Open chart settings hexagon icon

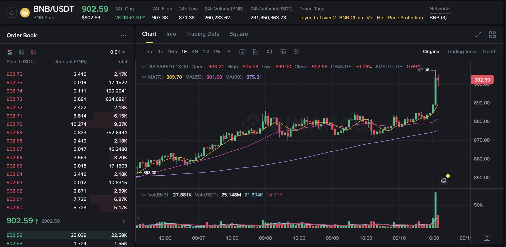[x=296, y=52]
